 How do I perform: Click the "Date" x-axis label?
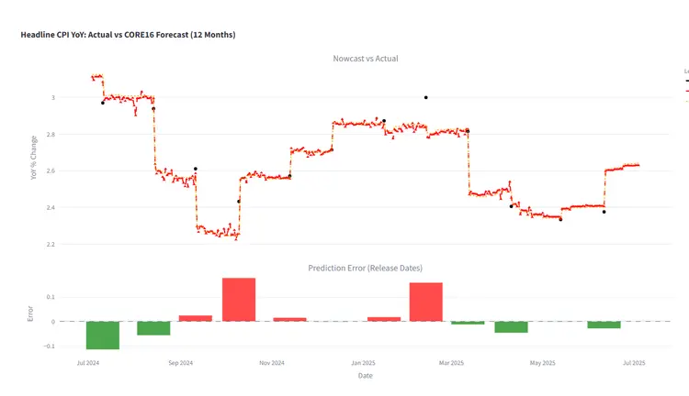[365, 375]
